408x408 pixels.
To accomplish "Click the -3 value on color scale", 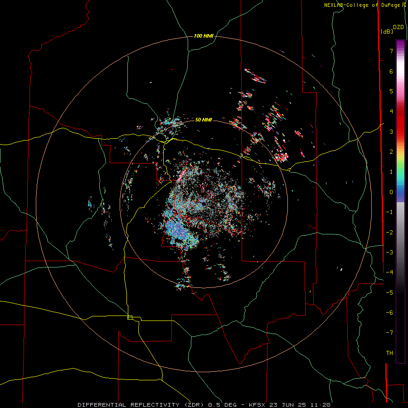I will pyautogui.click(x=389, y=253).
